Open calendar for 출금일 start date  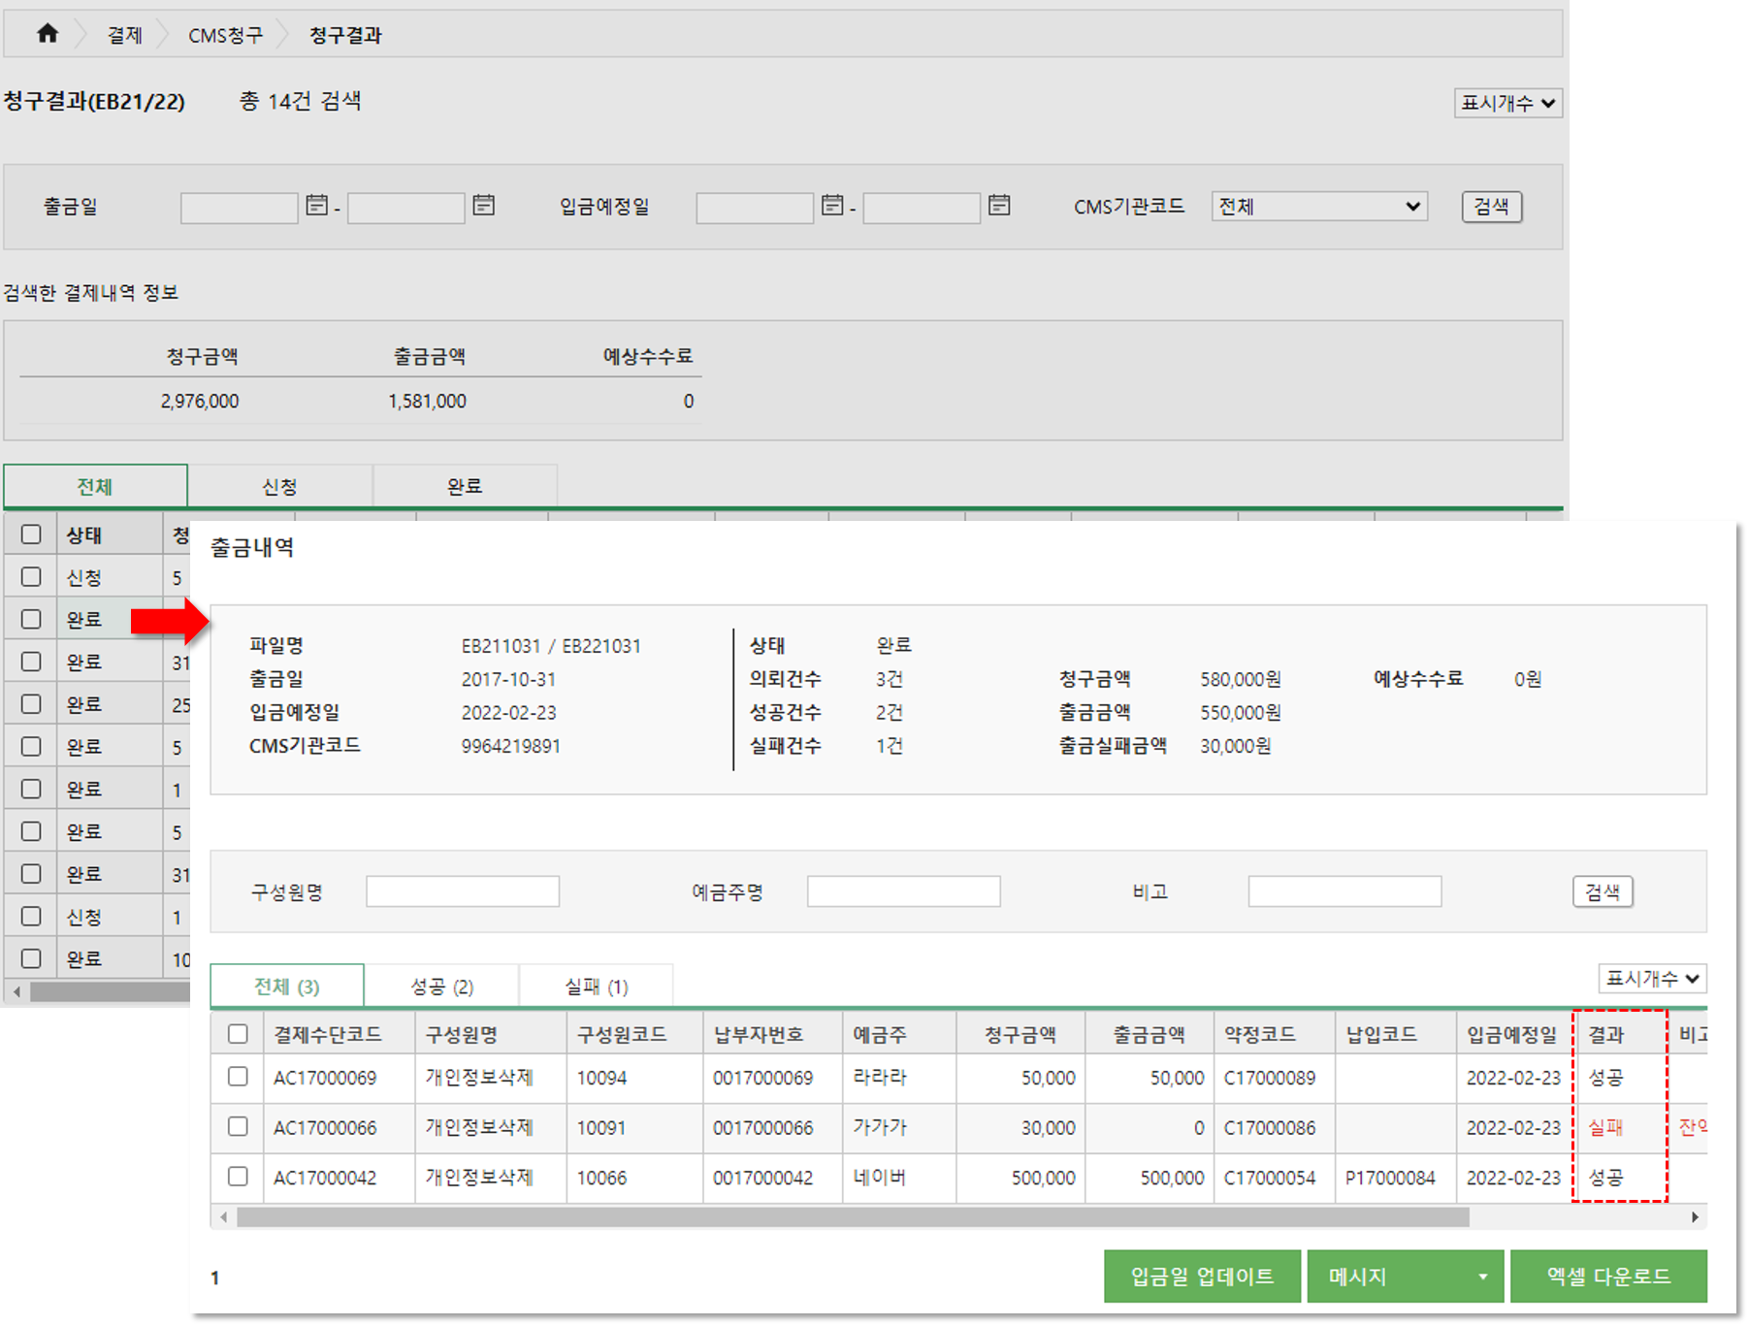pyautogui.click(x=316, y=206)
